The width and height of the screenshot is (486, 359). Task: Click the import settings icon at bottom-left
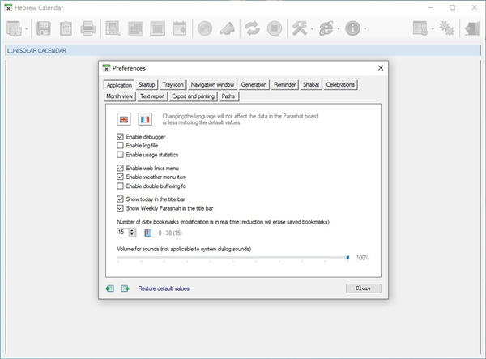click(110, 288)
